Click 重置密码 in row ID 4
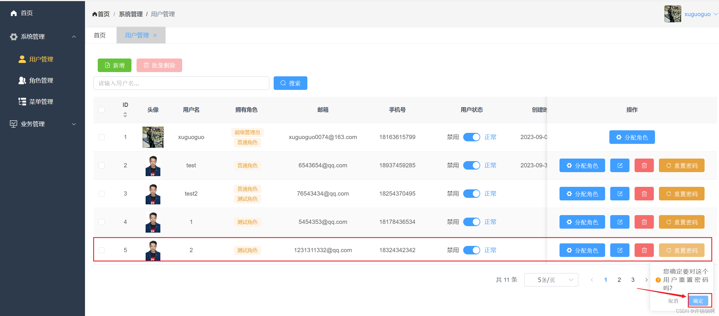 682,222
